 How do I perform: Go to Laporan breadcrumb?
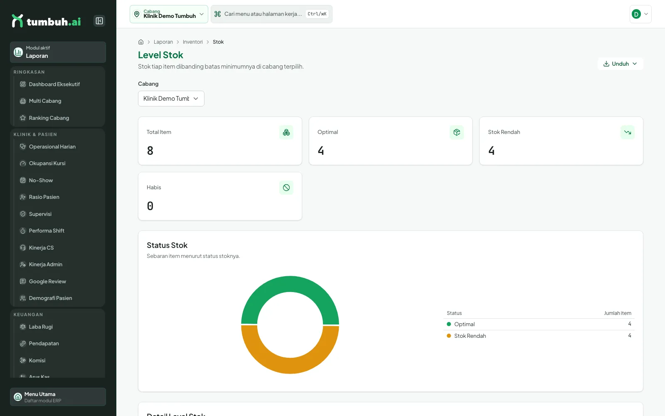[x=163, y=42]
